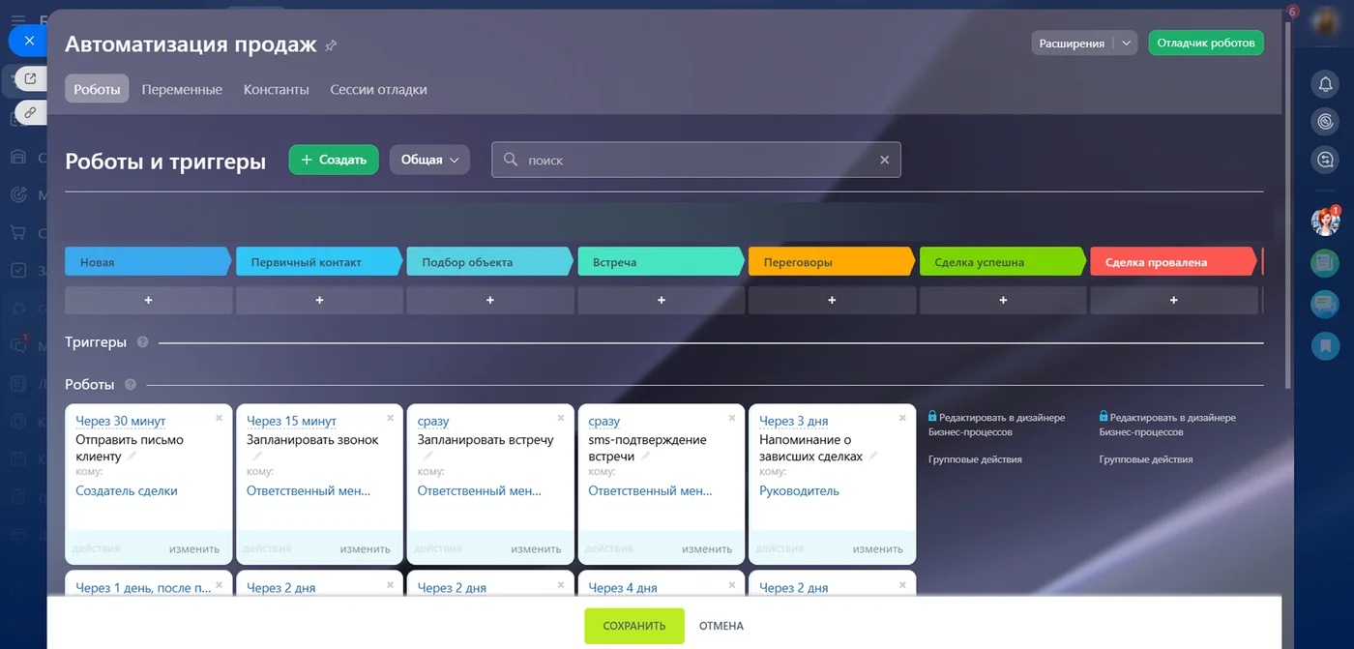This screenshot has height=649, width=1354.
Task: Click изменить on Запланировать встречу card
Action: click(x=536, y=548)
